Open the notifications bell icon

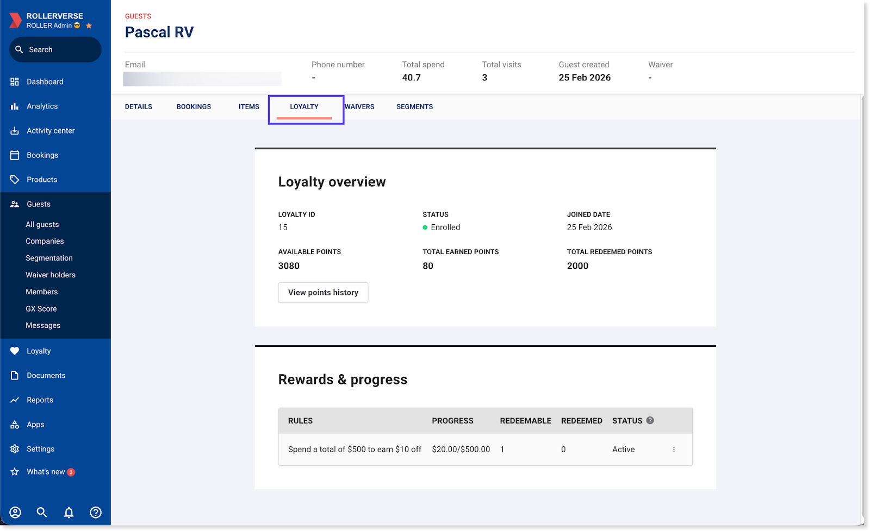pyautogui.click(x=69, y=512)
